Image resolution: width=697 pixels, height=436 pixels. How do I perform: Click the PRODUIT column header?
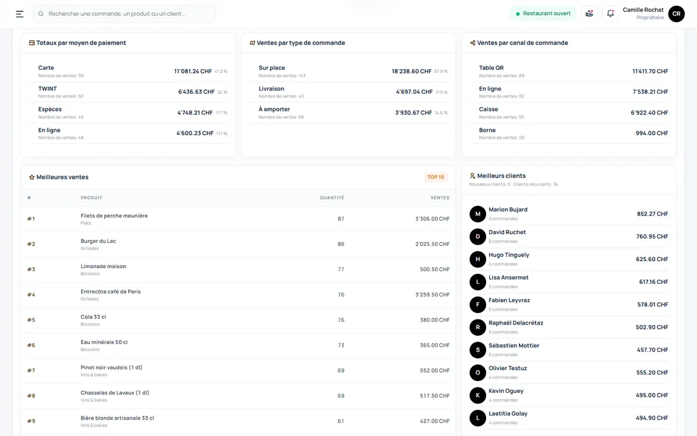point(91,198)
